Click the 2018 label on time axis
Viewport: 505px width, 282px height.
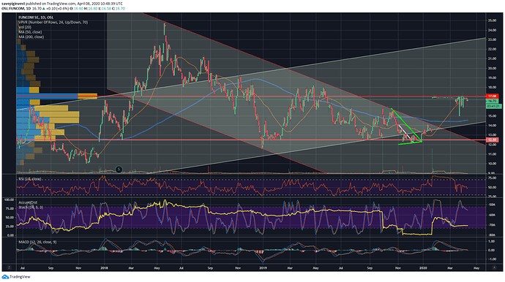(104, 267)
